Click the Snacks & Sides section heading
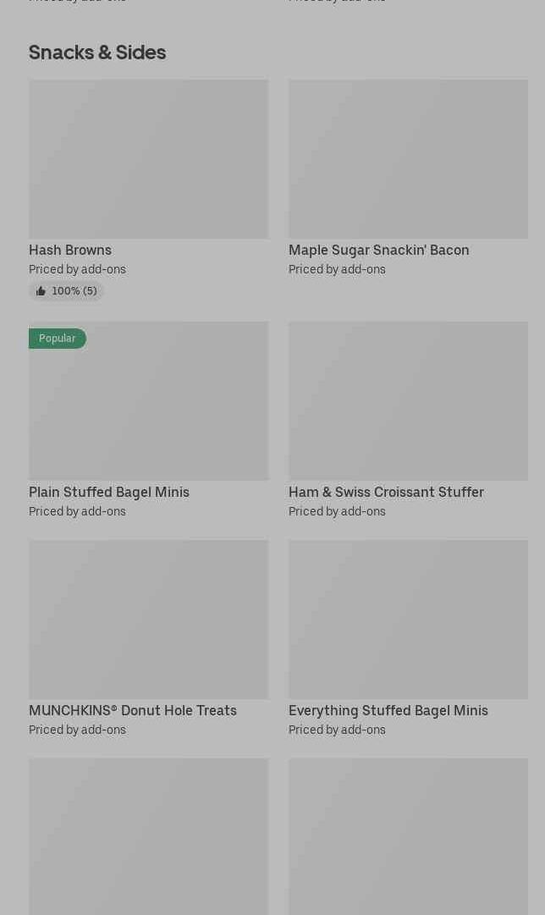Screen dimensions: 545x915 [x=97, y=52]
